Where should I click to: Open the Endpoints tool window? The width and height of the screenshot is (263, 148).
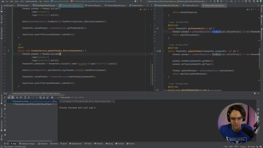click(43, 143)
